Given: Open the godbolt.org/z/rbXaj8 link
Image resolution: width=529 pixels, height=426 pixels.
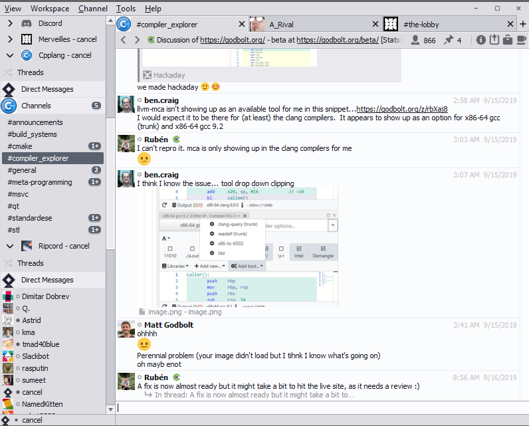Looking at the screenshot, I should click(402, 109).
